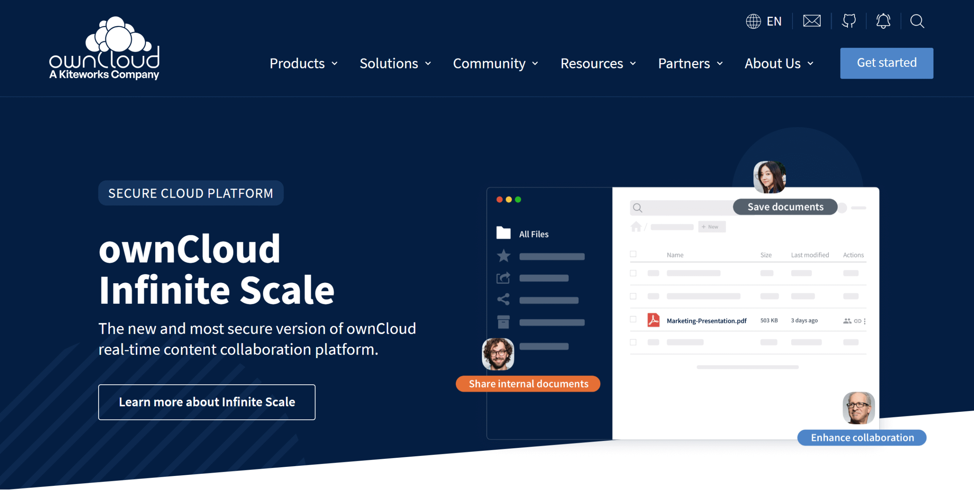Click the 3 days ago timestamp

(x=804, y=321)
